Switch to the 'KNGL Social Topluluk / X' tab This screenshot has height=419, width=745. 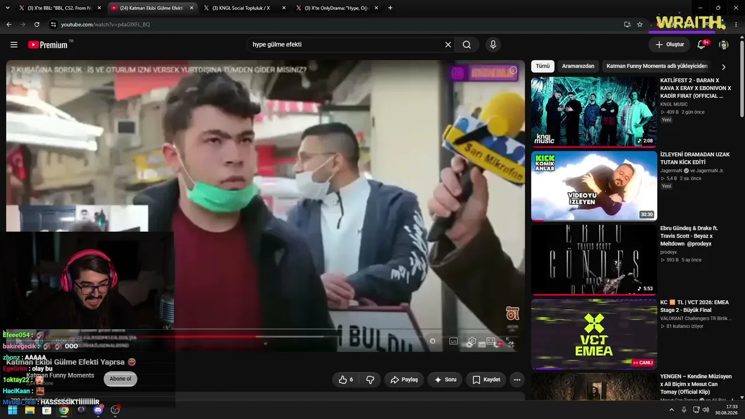click(244, 8)
